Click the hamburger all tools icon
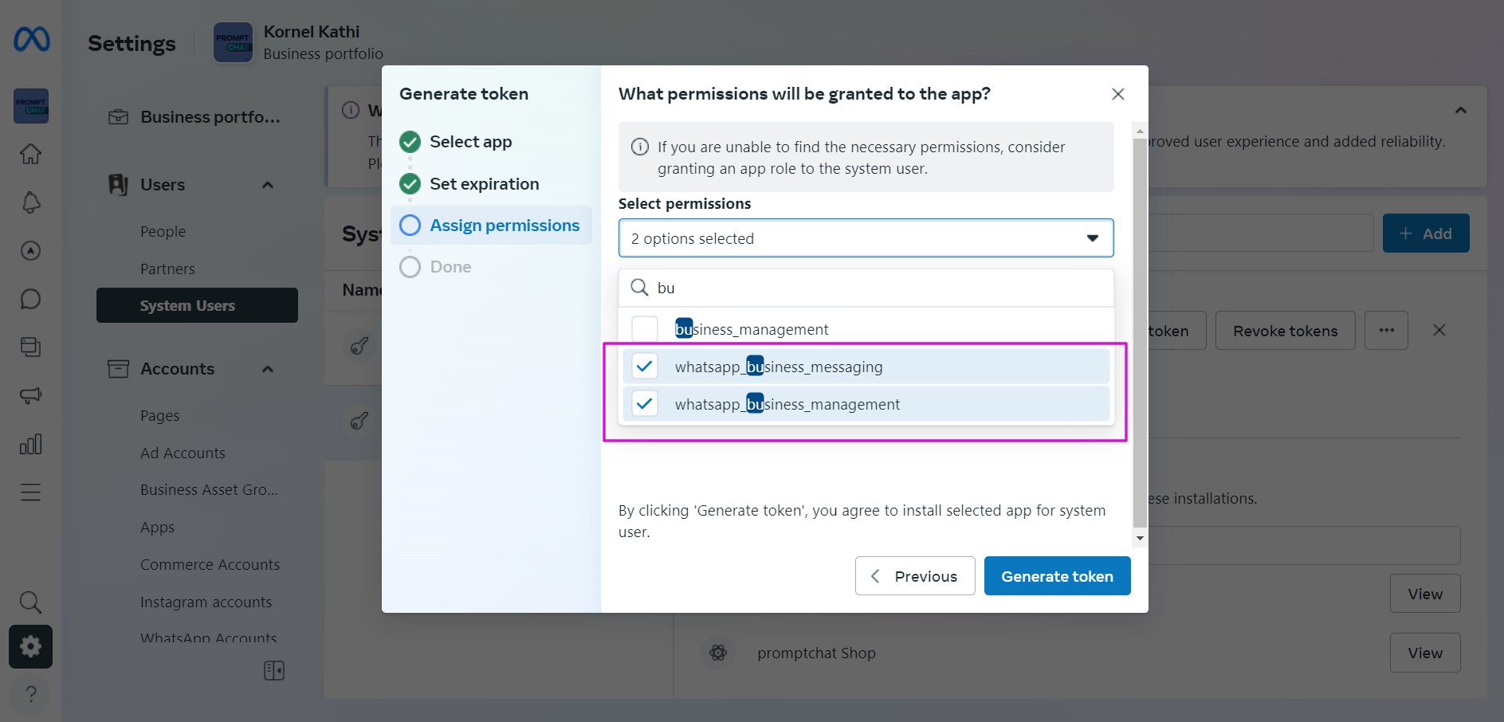This screenshot has width=1504, height=722. (30, 492)
